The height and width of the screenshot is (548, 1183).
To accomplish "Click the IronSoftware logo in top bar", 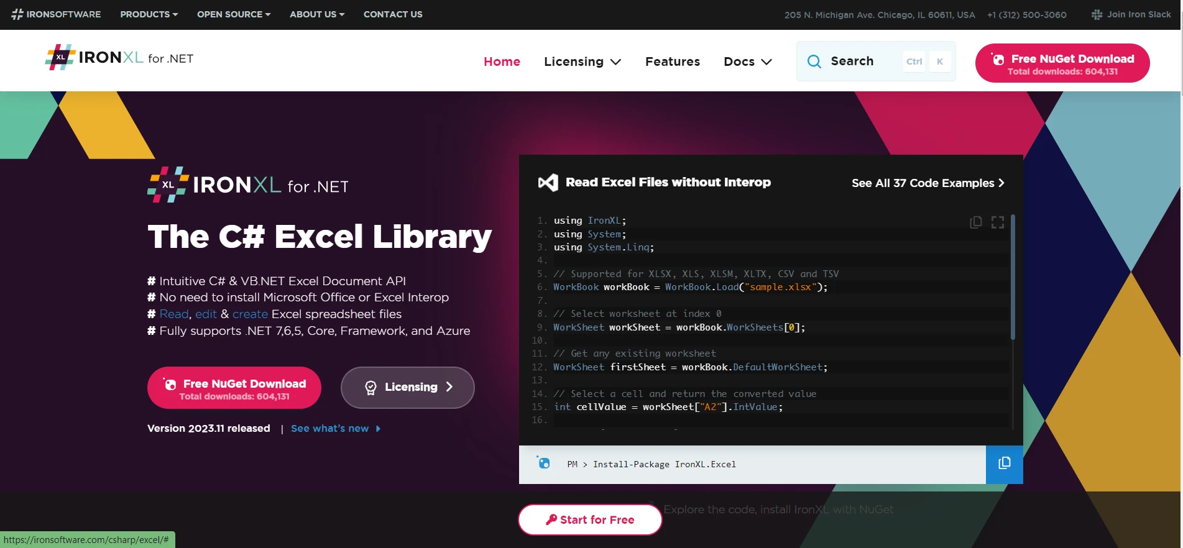I will tap(56, 14).
